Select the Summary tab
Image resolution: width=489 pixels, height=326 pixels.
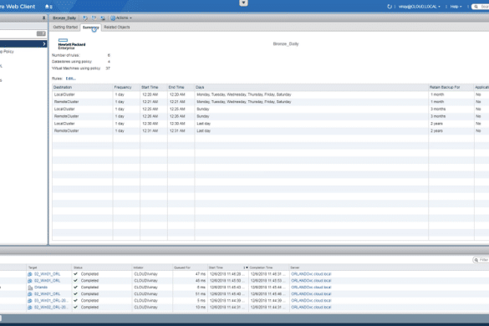click(91, 28)
